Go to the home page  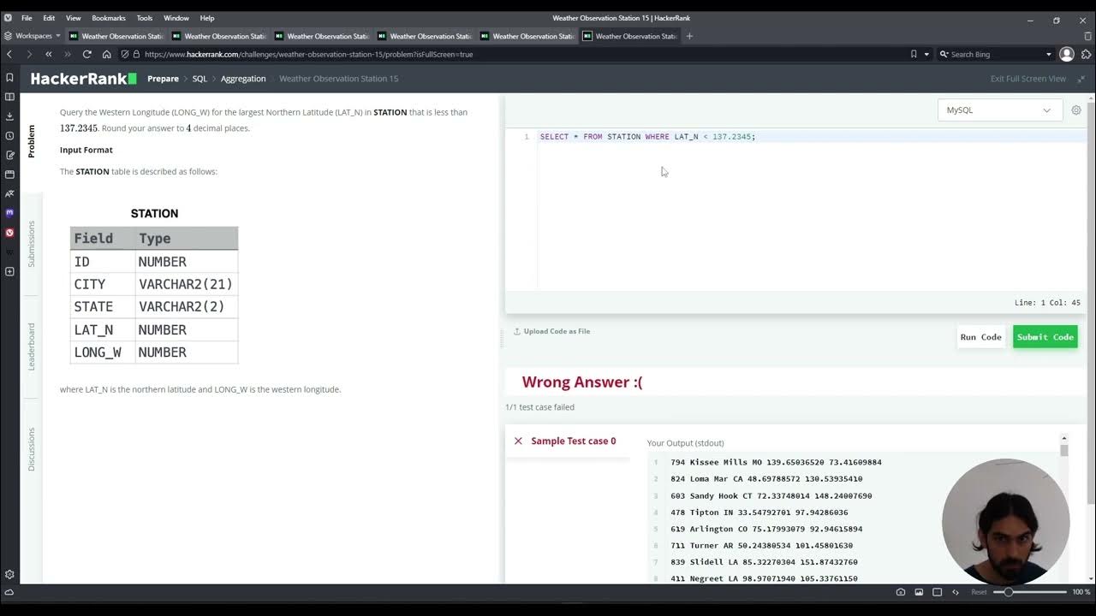click(106, 54)
